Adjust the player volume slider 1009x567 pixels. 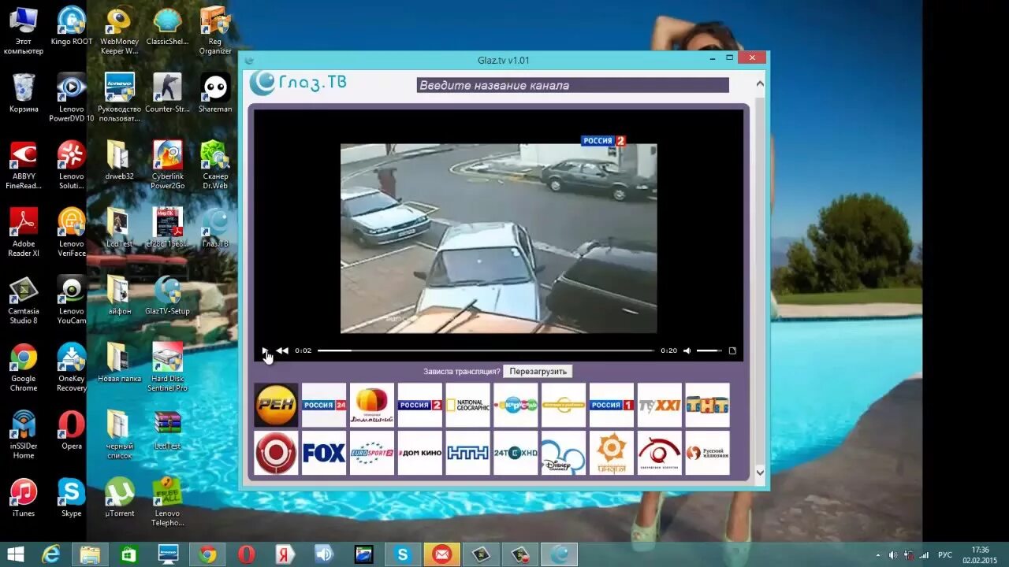click(709, 350)
